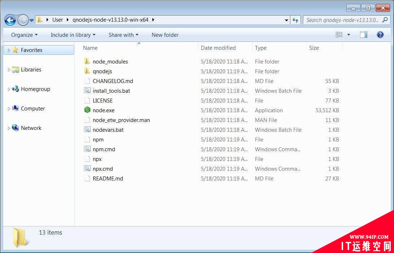Open the Organize menu
This screenshot has width=394, height=253.
point(24,35)
